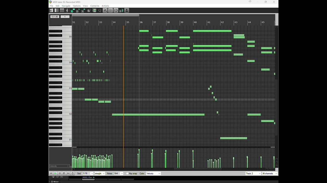Open the Navigate menu
This screenshot has width=327, height=183.
66,6
